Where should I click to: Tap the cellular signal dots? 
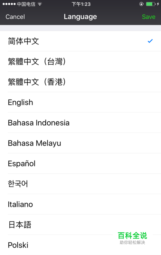pos(9,4)
